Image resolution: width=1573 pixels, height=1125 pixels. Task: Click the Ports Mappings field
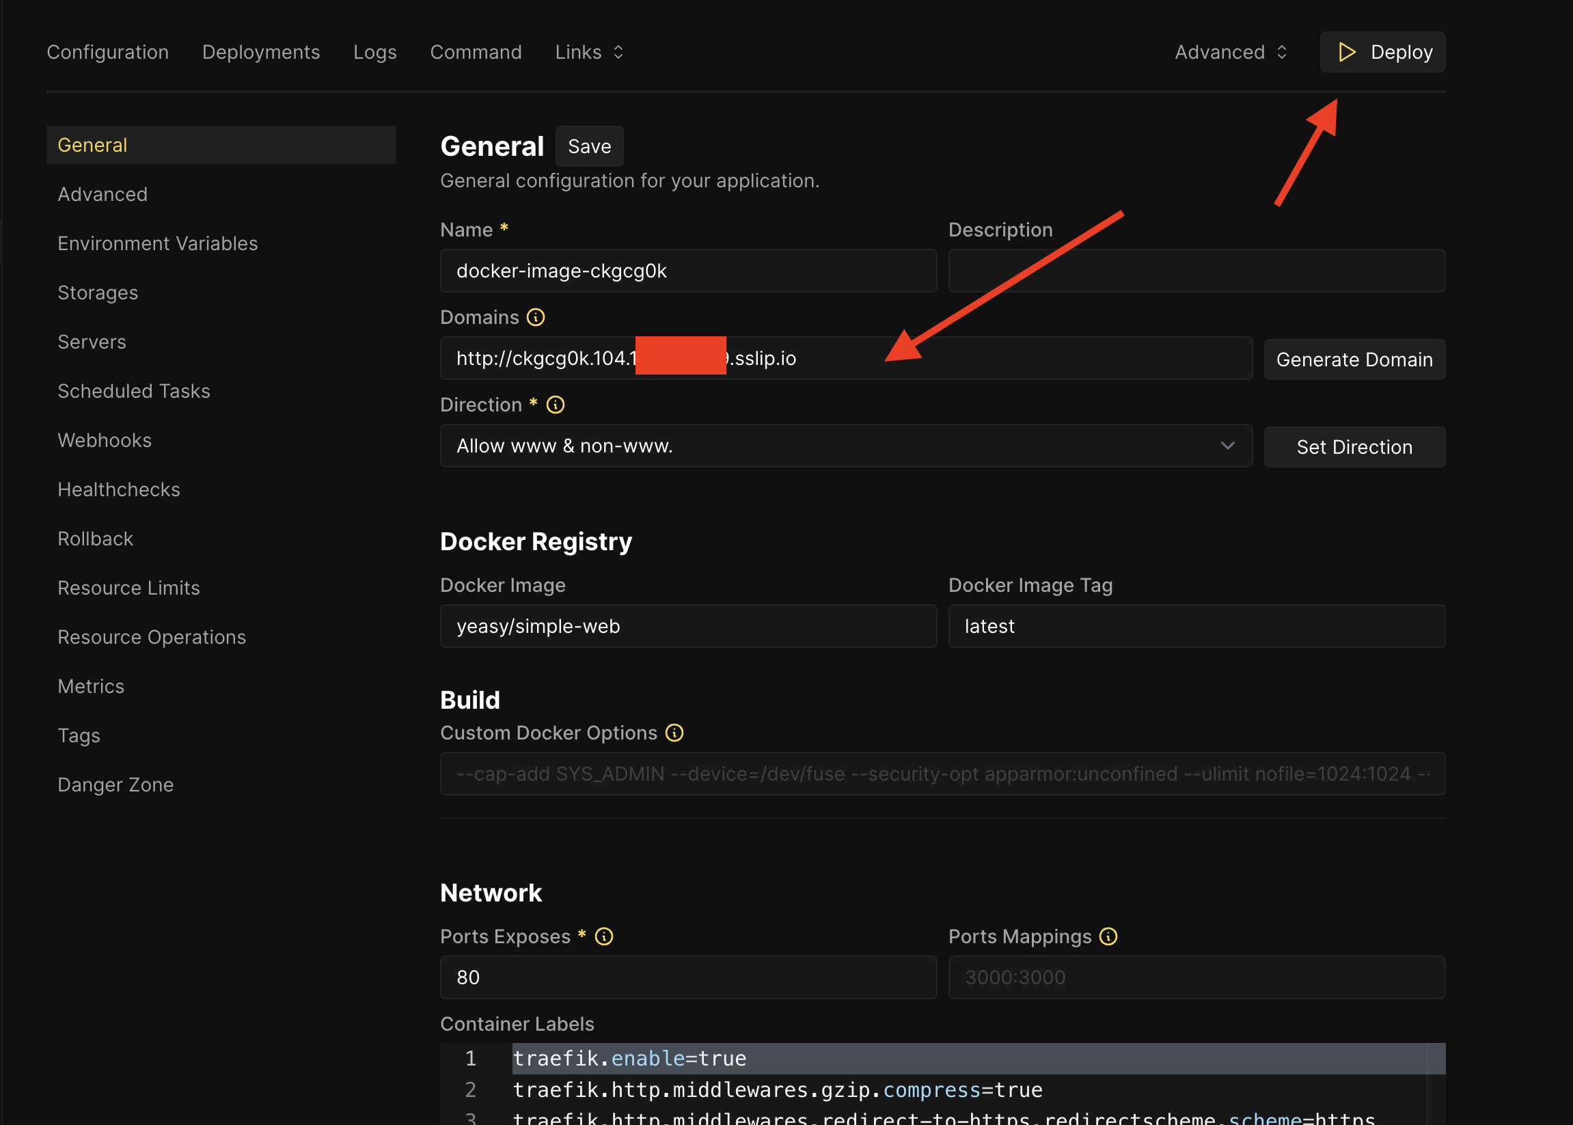(1196, 977)
